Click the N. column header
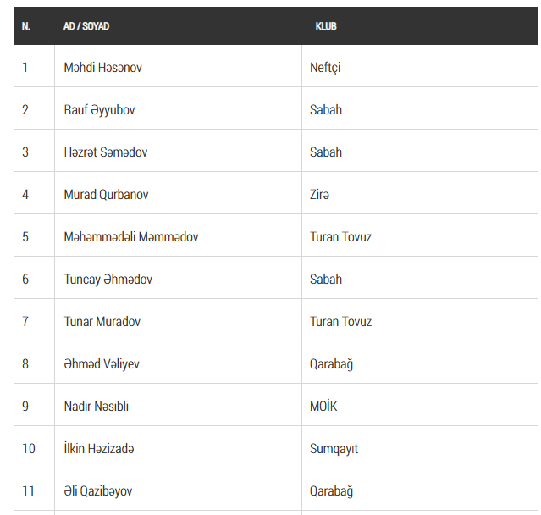The height and width of the screenshot is (515, 541). tap(26, 26)
